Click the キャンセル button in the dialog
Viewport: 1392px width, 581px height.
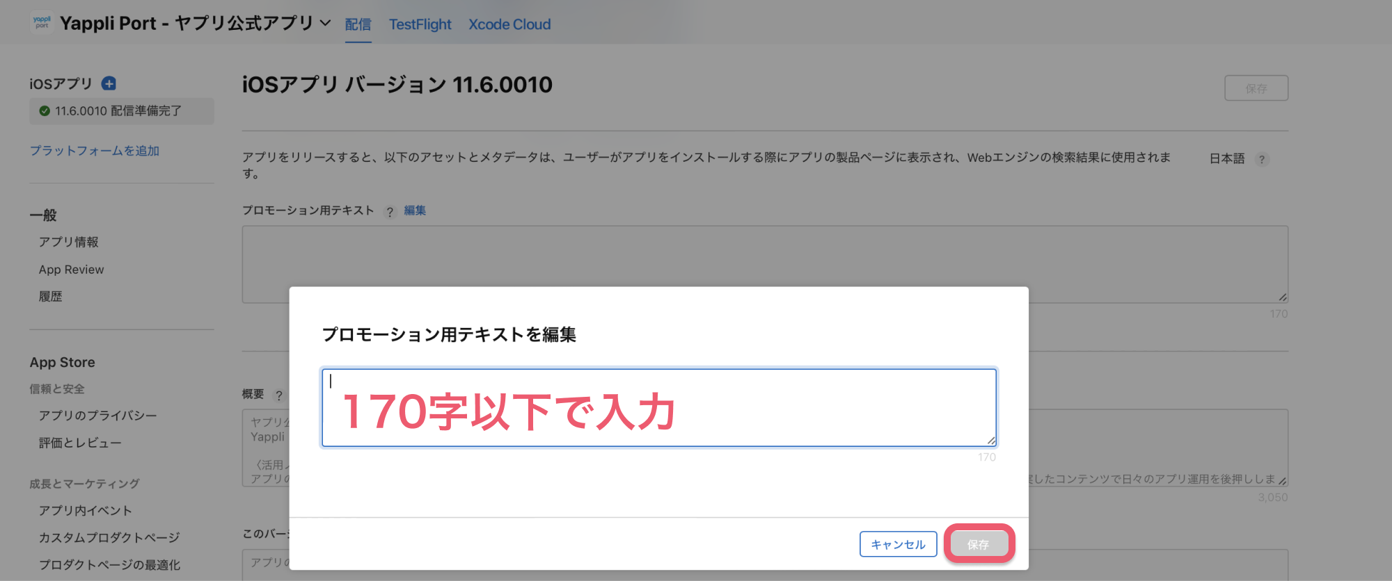tap(899, 544)
